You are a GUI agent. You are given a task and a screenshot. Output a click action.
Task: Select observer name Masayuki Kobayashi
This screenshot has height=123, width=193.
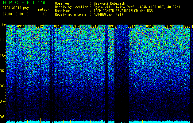(110, 3)
